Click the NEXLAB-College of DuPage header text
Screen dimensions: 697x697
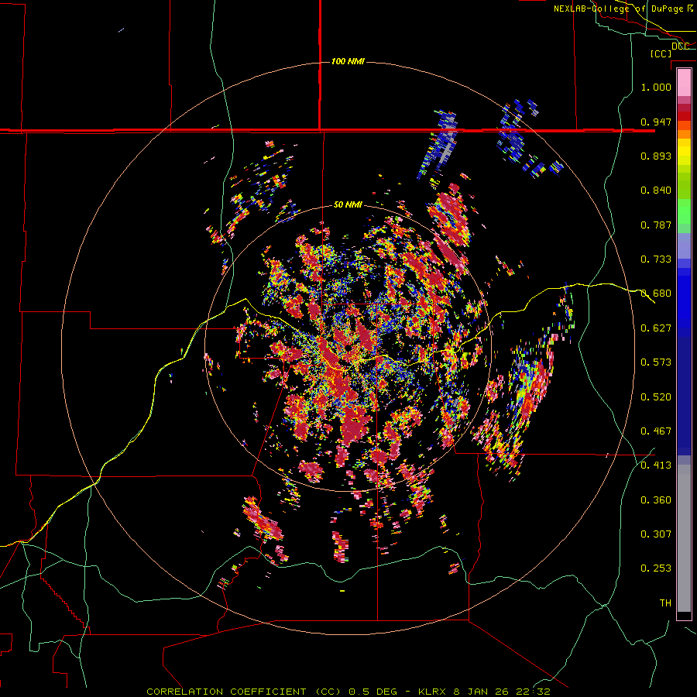coord(620,9)
